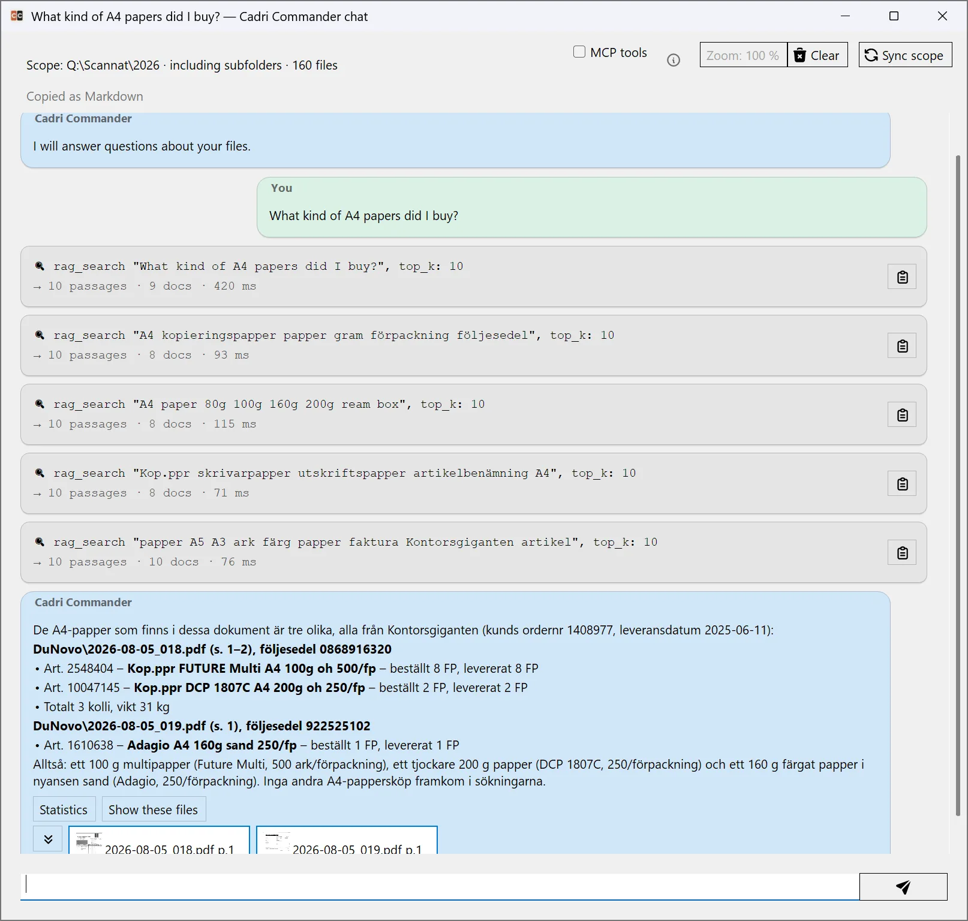The image size is (968, 921).
Task: Copy the Kontorsgiganten artikel search result
Action: [x=901, y=553]
